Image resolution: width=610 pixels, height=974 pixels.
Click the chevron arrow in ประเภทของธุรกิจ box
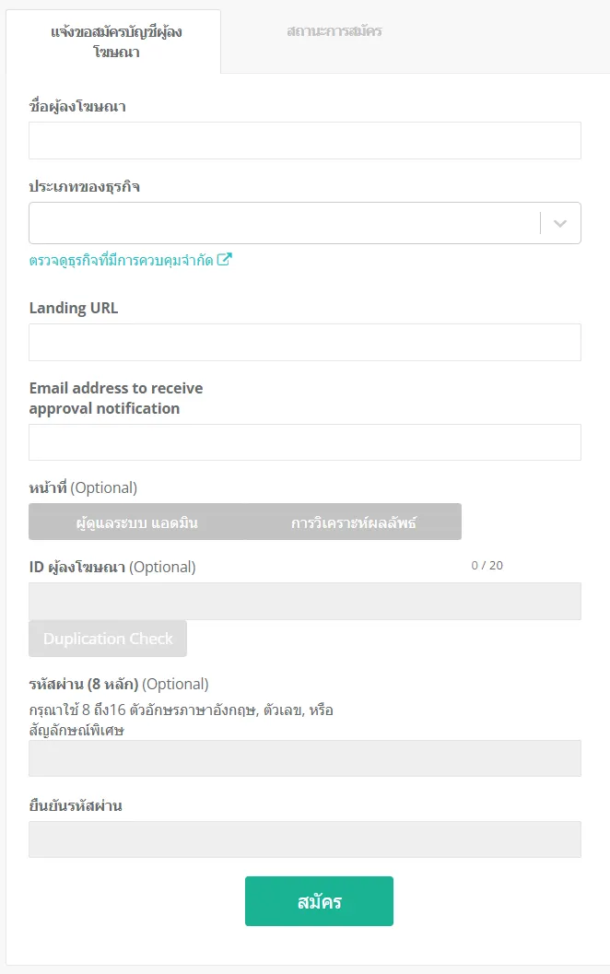559,223
